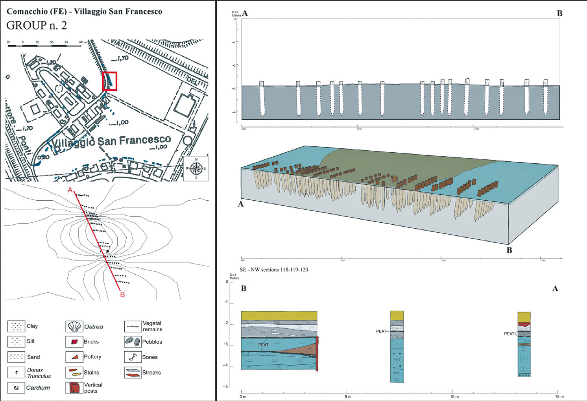Click the Bones legend symbol

click(x=133, y=357)
